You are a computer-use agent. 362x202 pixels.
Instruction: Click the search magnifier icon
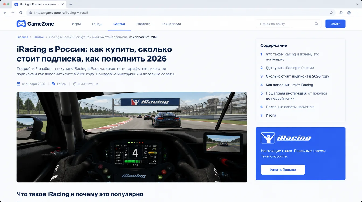click(316, 24)
